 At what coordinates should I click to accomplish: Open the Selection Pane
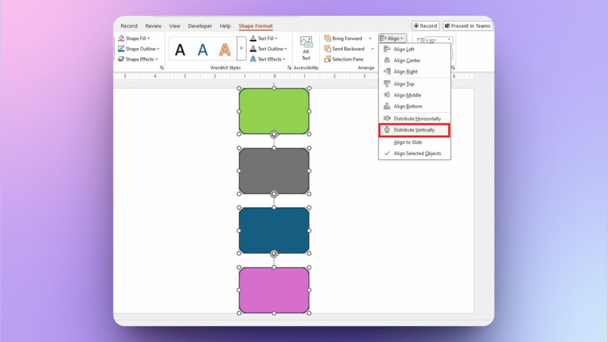coord(344,59)
